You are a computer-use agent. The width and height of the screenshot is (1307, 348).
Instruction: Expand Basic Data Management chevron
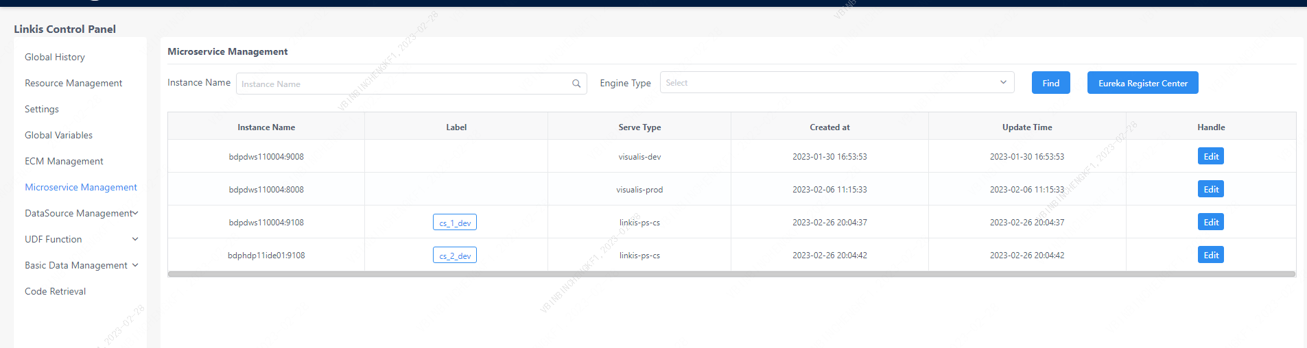pyautogui.click(x=135, y=265)
